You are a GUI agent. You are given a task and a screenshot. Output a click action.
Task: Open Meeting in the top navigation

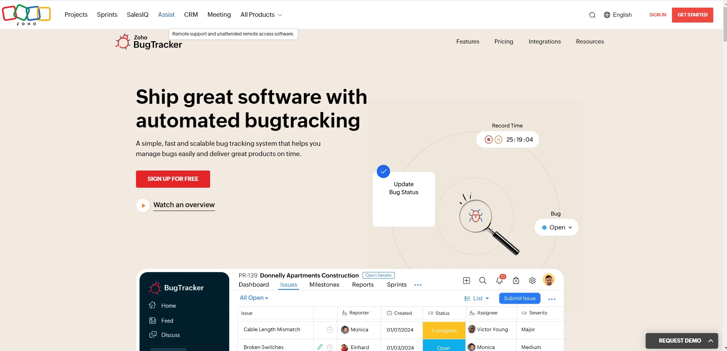click(x=219, y=15)
